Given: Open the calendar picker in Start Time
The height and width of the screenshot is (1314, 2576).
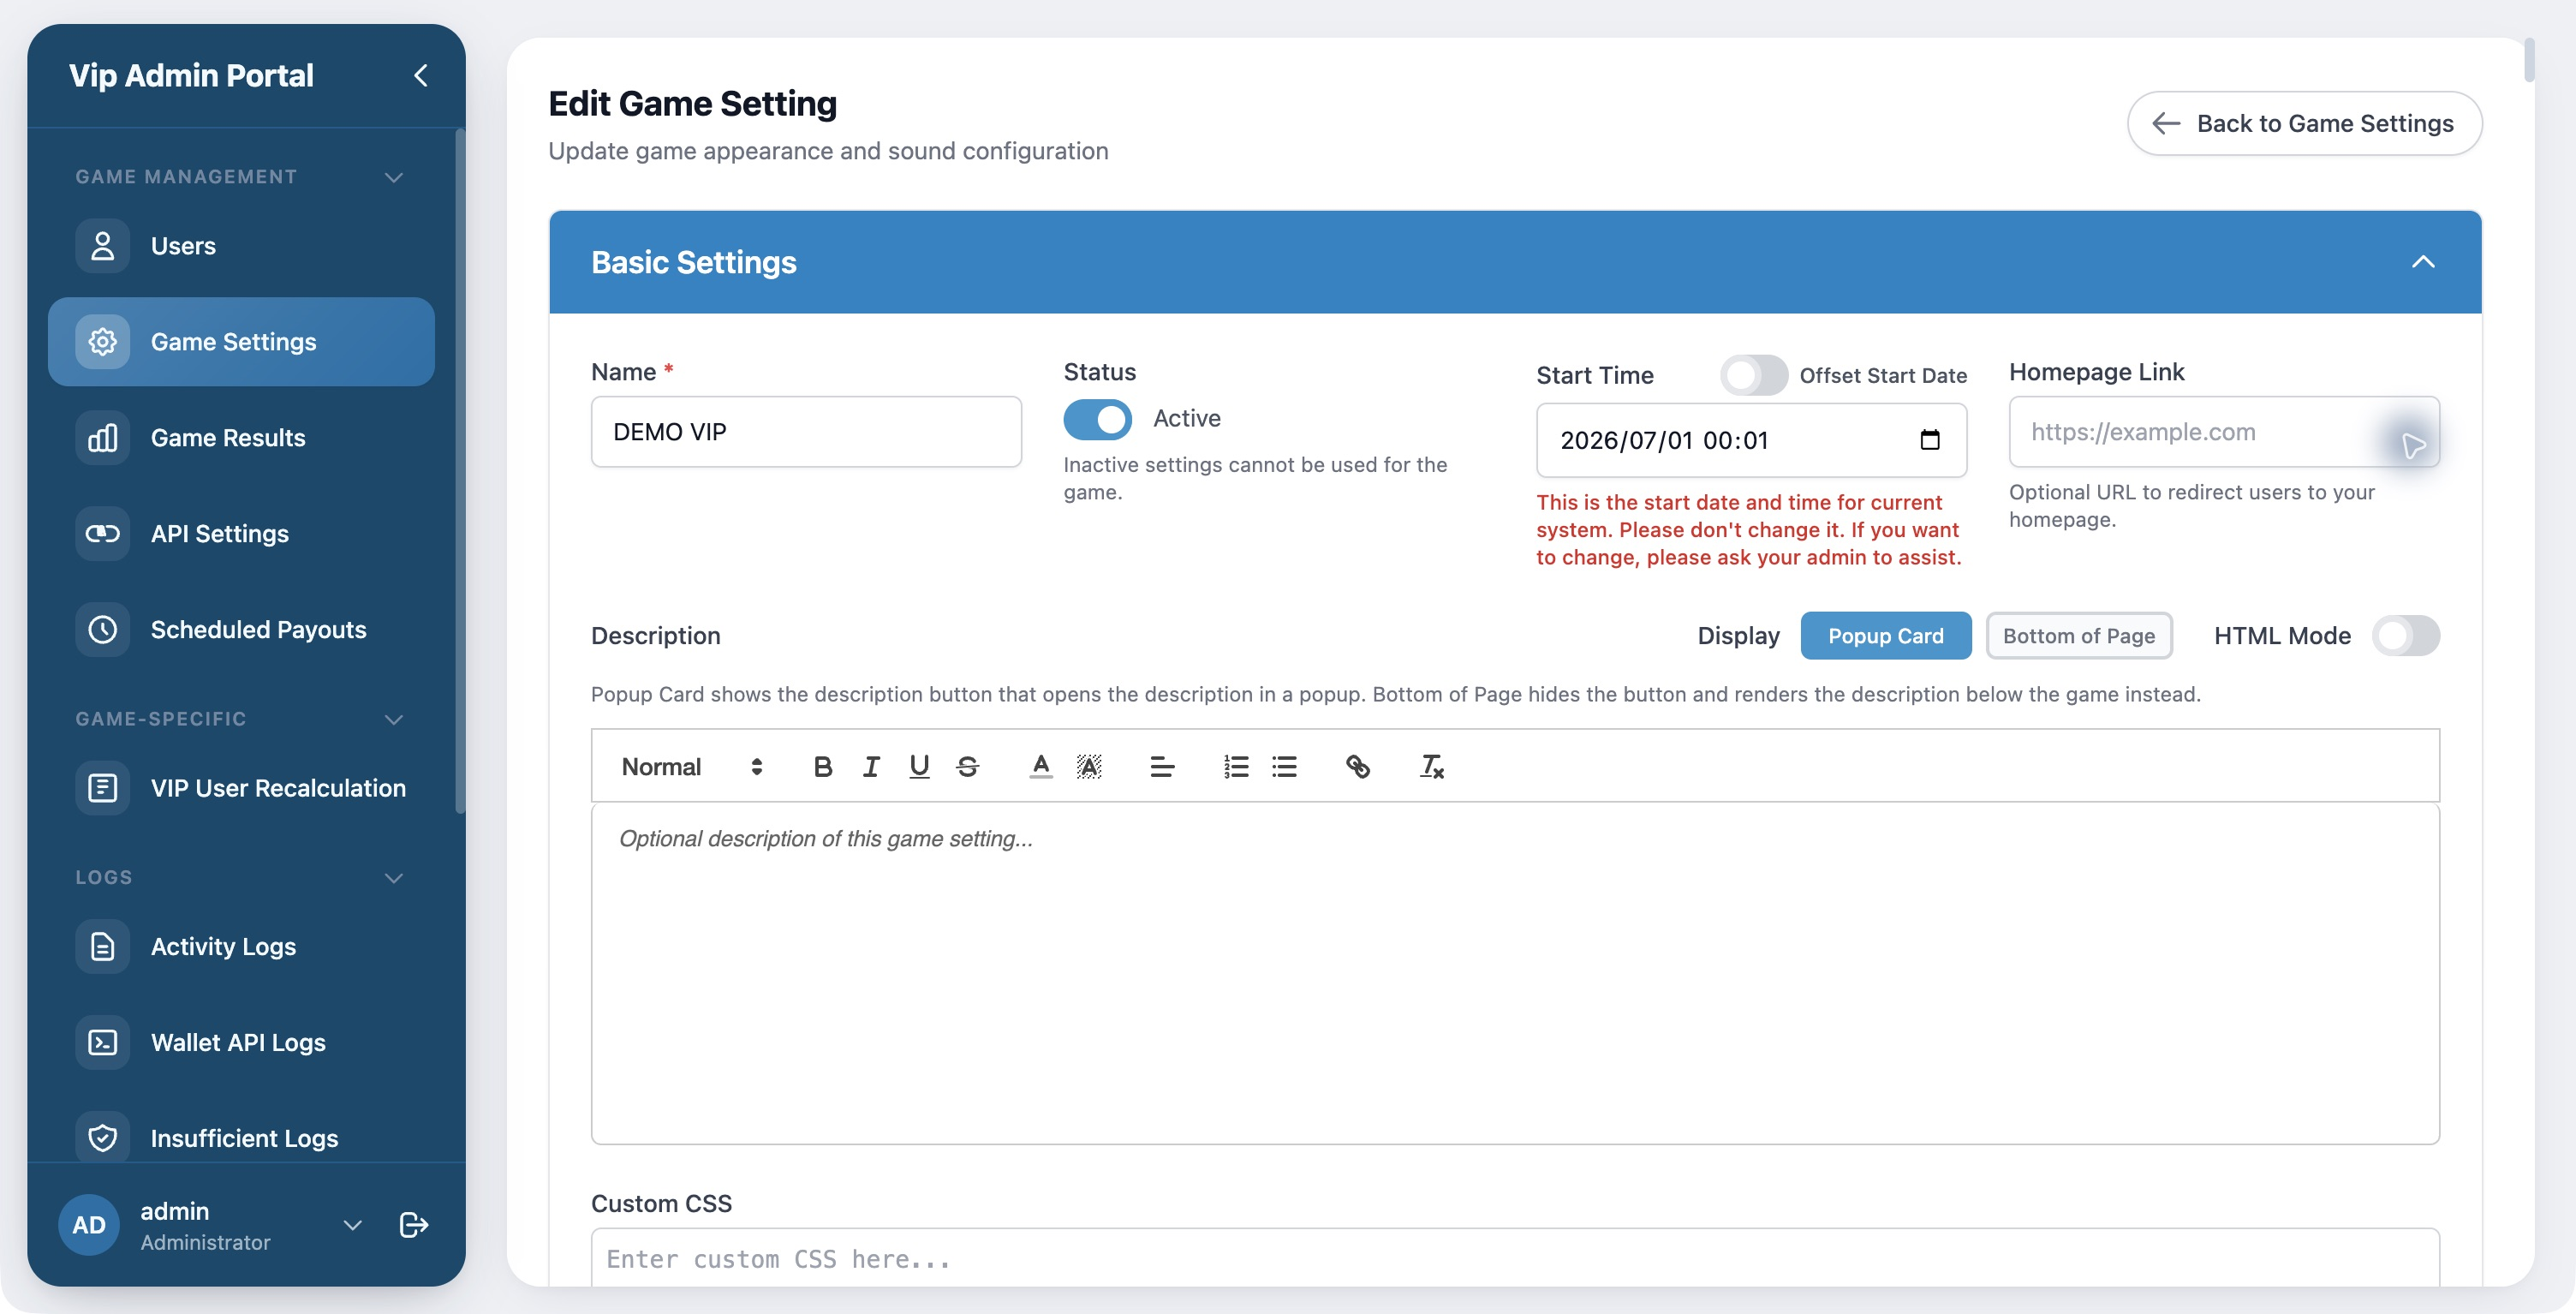Looking at the screenshot, I should pyautogui.click(x=1930, y=440).
